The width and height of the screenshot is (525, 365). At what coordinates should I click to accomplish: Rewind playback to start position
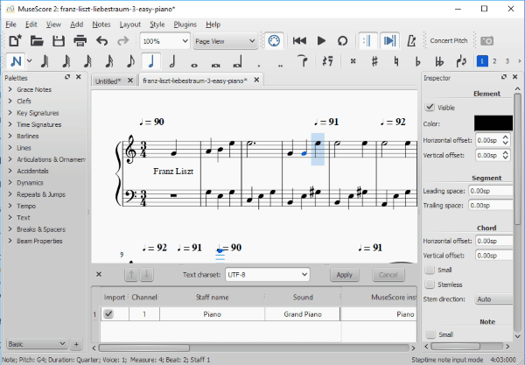[299, 41]
